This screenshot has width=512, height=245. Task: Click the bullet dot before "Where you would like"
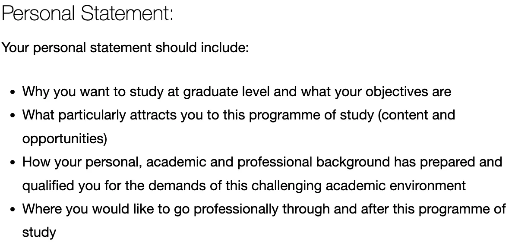click(x=14, y=210)
